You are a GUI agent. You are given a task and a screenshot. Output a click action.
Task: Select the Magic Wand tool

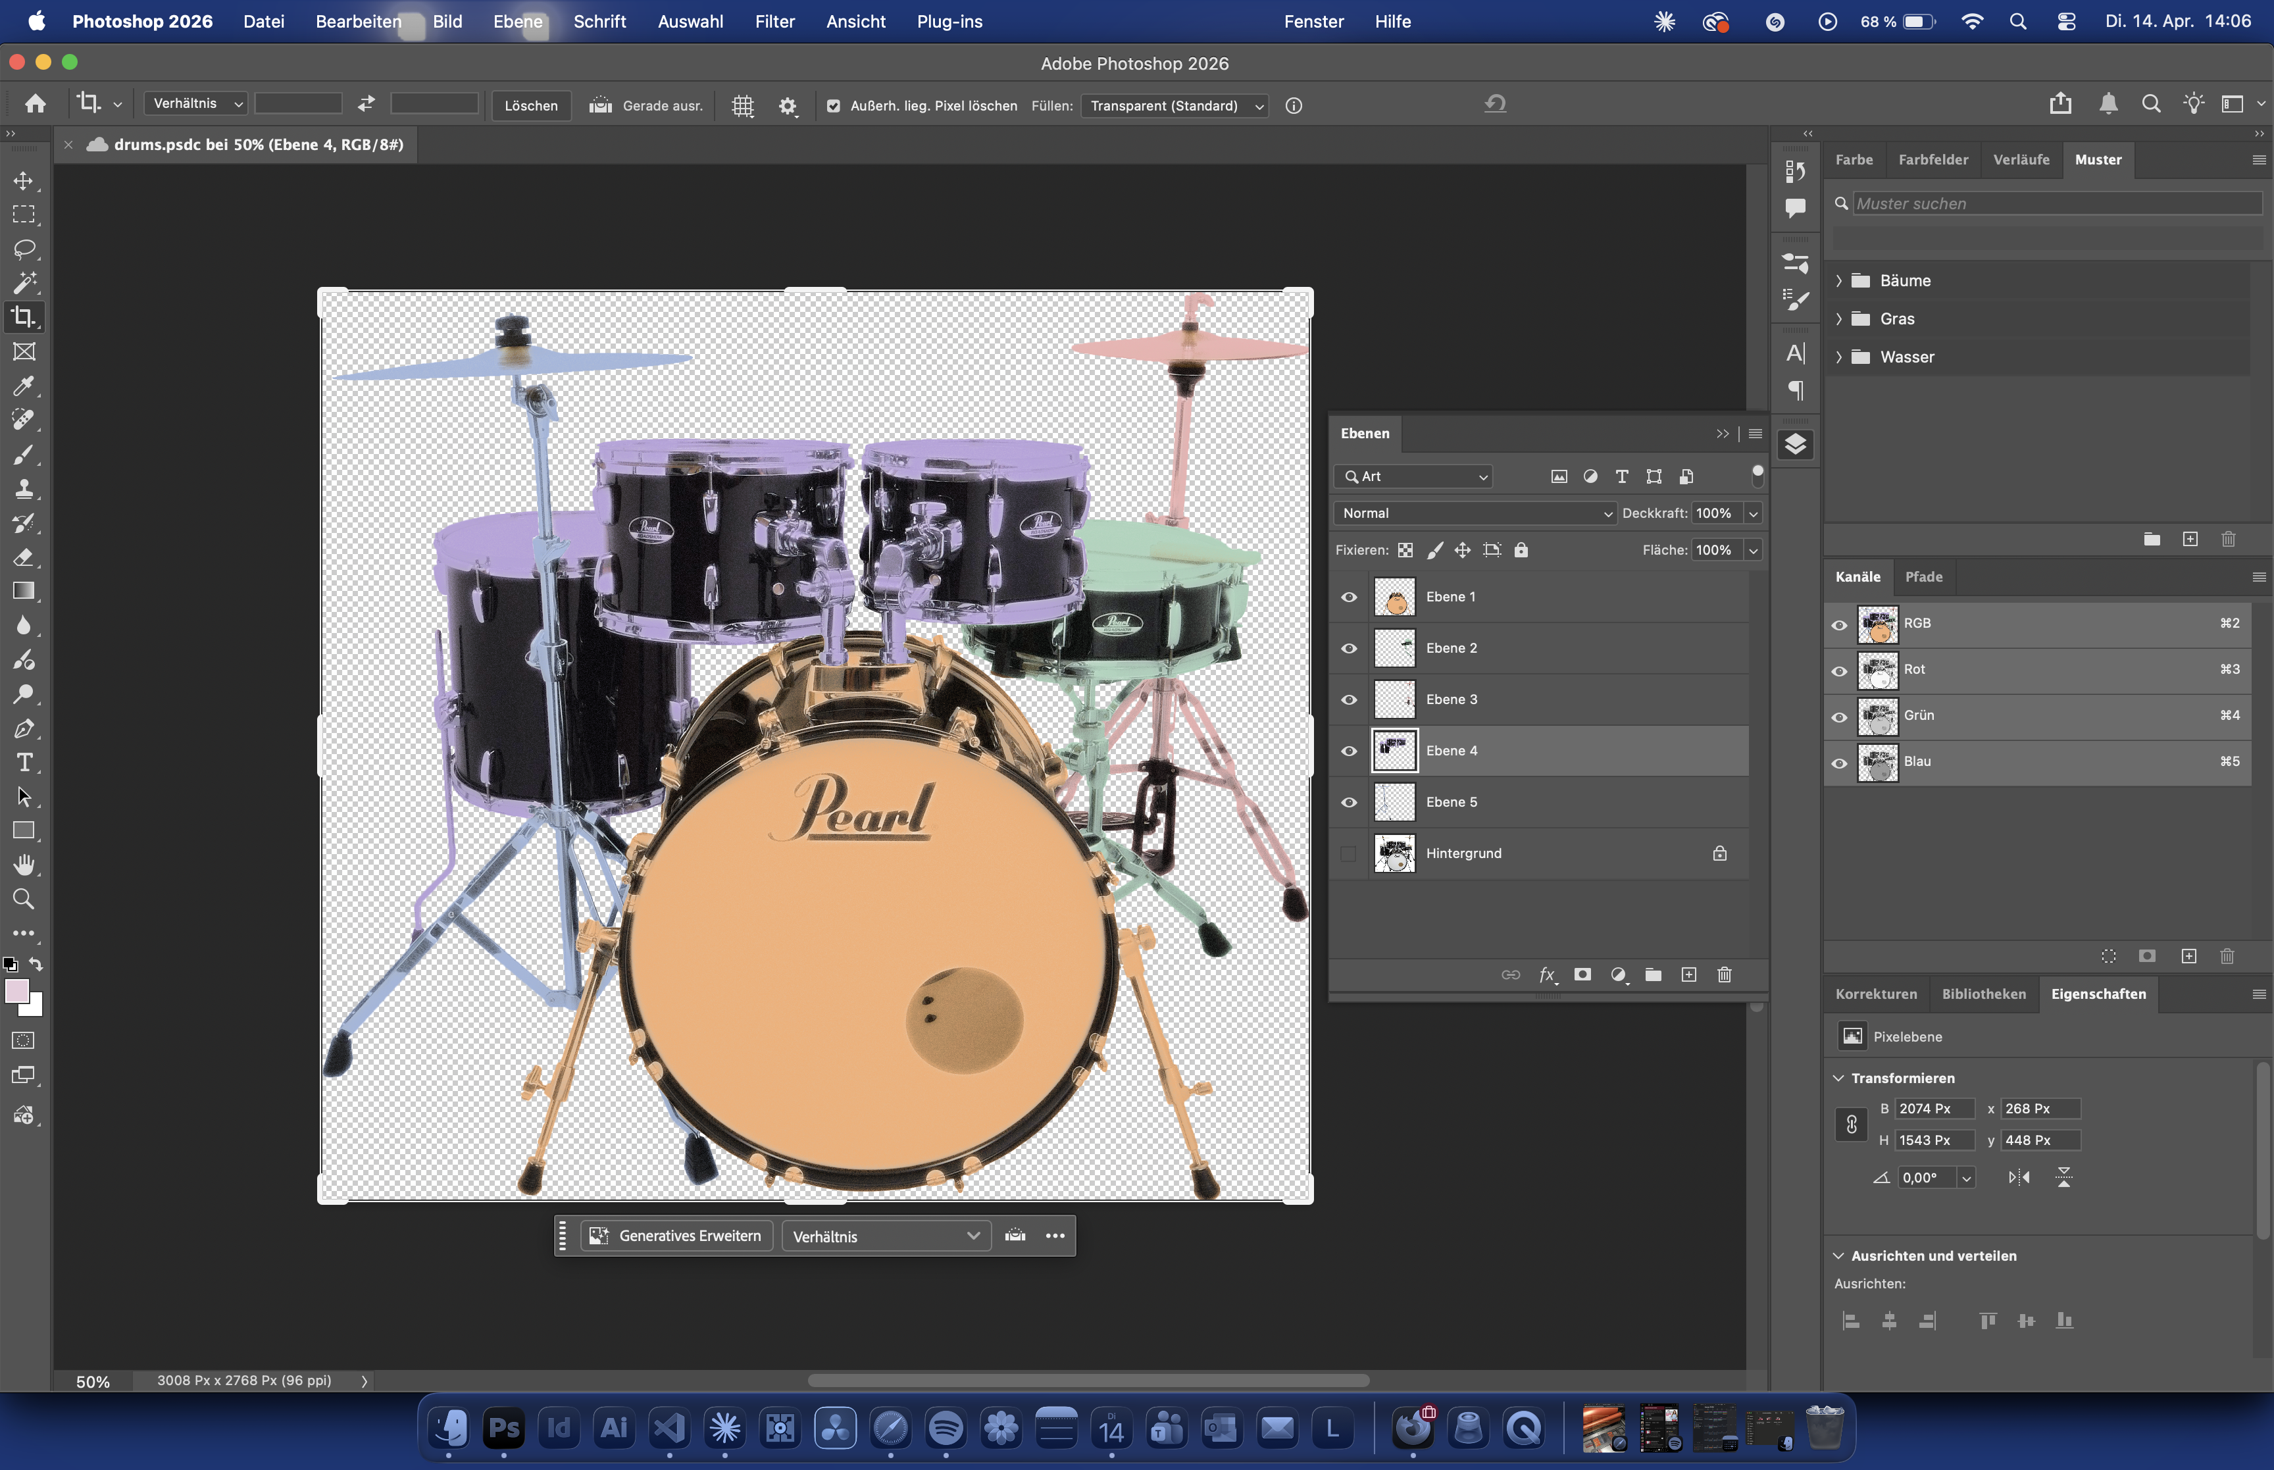tap(24, 282)
